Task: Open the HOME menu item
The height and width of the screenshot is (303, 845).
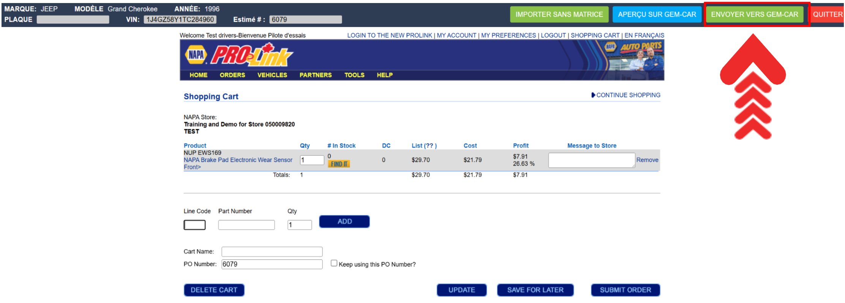Action: coord(198,75)
